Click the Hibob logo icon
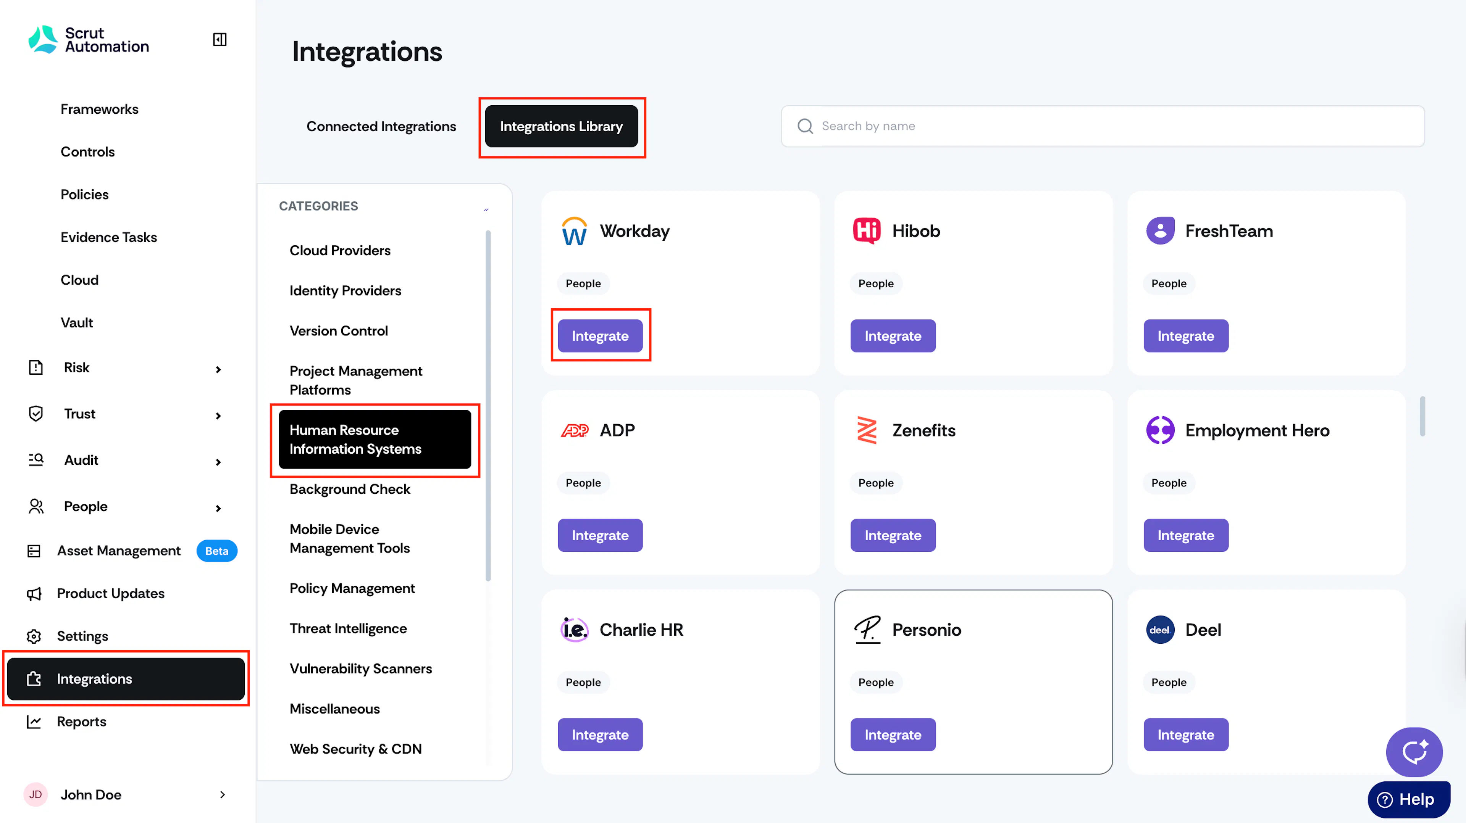The height and width of the screenshot is (823, 1466). (866, 231)
